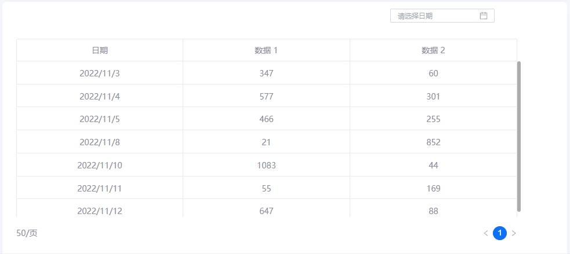
Task: Select the 2022/11/8 date cell
Action: [100, 142]
